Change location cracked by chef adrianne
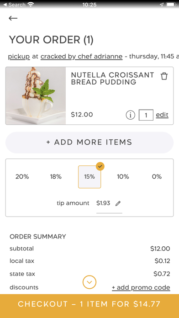This screenshot has width=179, height=318. click(x=81, y=57)
